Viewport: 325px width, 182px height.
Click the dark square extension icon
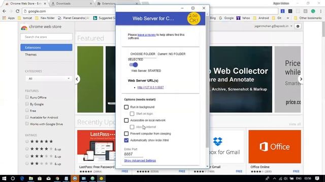tap(290, 11)
